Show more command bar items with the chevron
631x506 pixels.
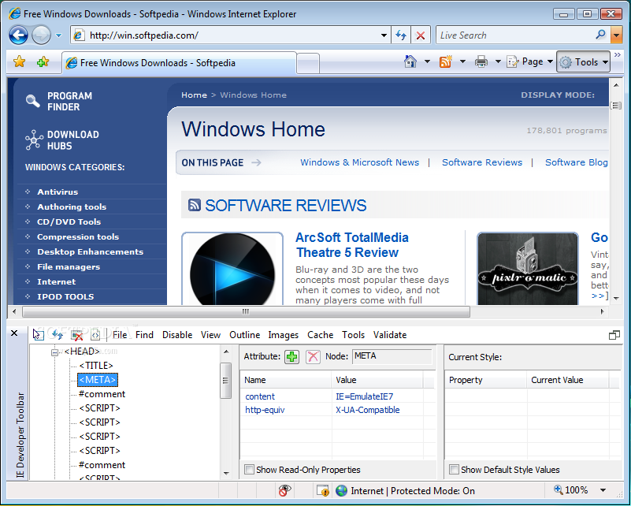(x=618, y=55)
